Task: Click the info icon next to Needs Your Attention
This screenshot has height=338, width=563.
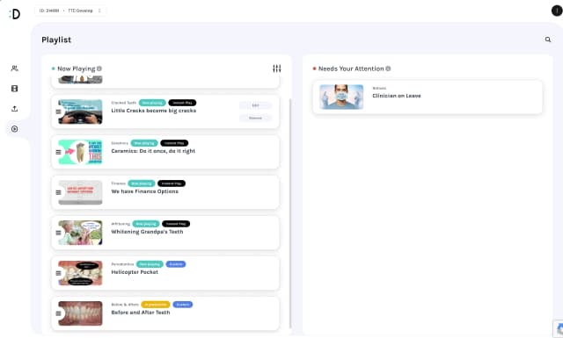Action: click(x=388, y=68)
